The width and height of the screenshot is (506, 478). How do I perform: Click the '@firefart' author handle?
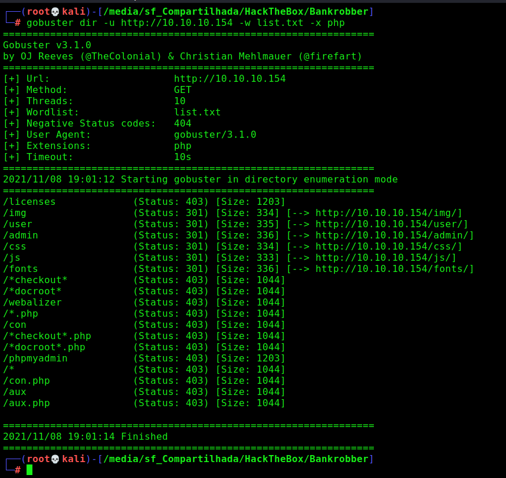click(x=330, y=57)
